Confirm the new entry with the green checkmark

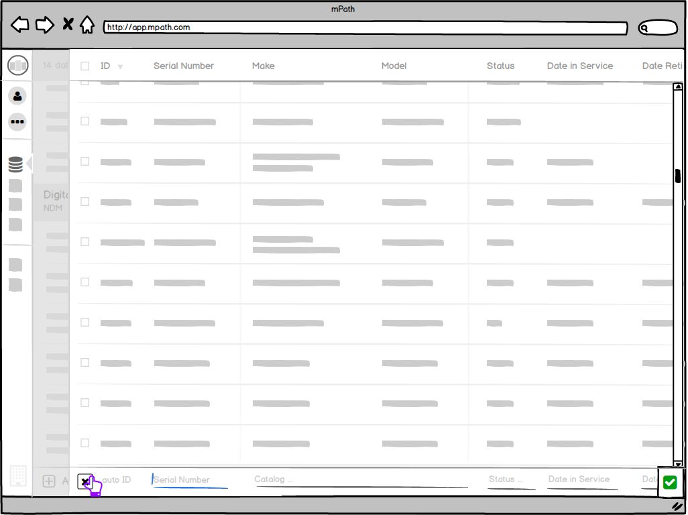tap(670, 482)
